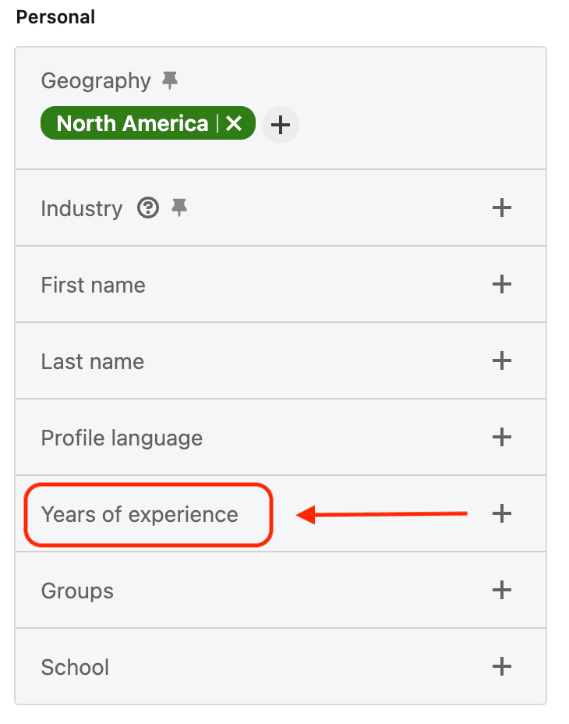Select the First name filter label
The image size is (569, 724).
coord(93,286)
